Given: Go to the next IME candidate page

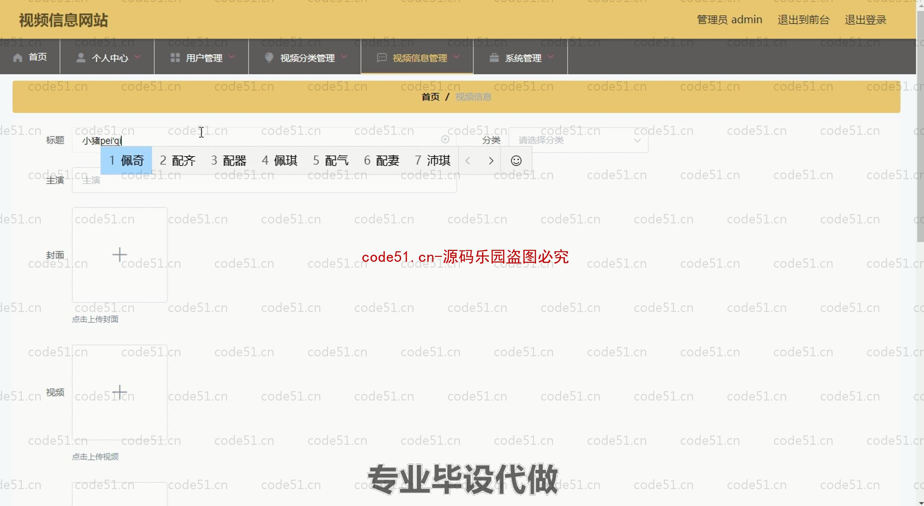Looking at the screenshot, I should (x=491, y=161).
